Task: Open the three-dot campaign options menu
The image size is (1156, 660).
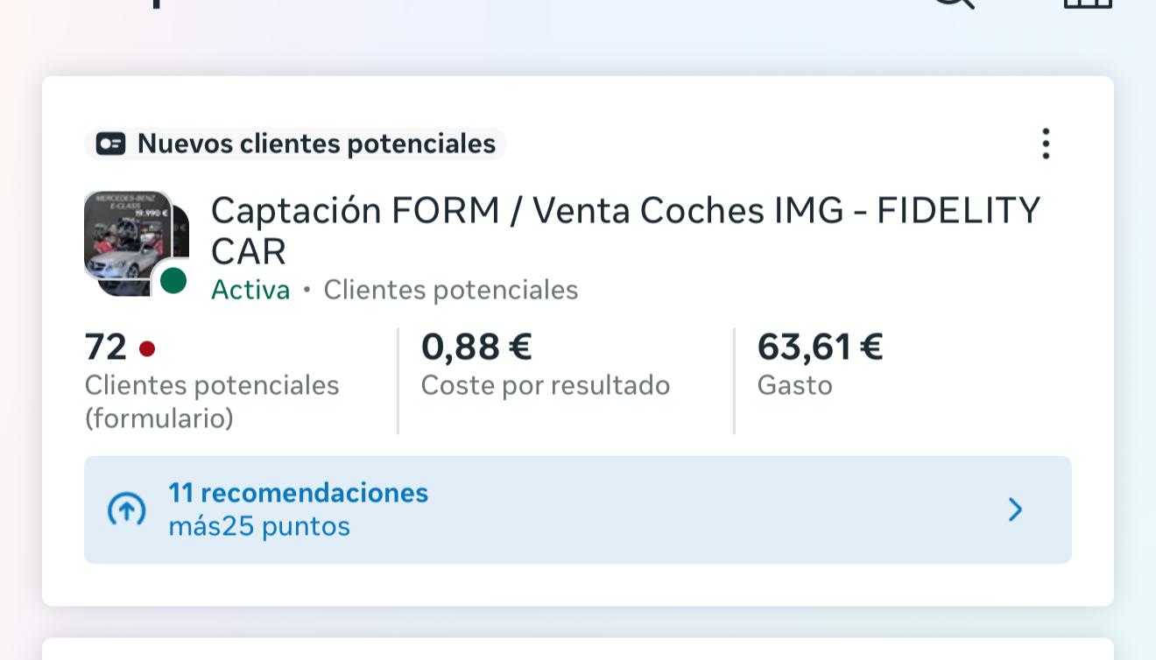Action: pyautogui.click(x=1046, y=144)
